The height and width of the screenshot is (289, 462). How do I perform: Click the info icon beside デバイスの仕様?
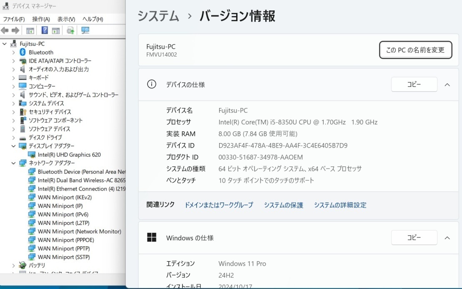click(152, 84)
